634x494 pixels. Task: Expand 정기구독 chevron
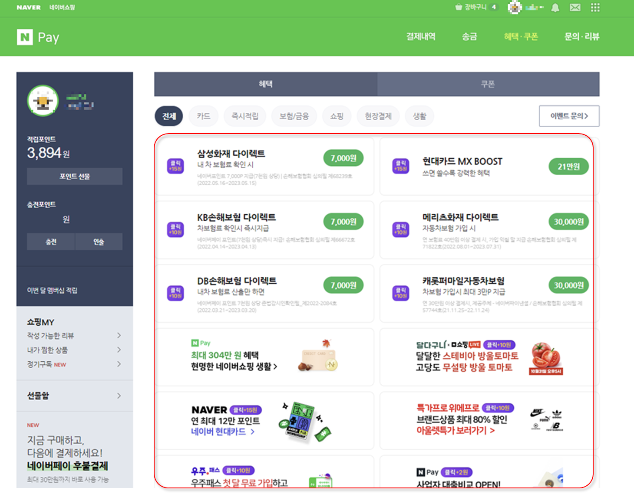[119, 364]
